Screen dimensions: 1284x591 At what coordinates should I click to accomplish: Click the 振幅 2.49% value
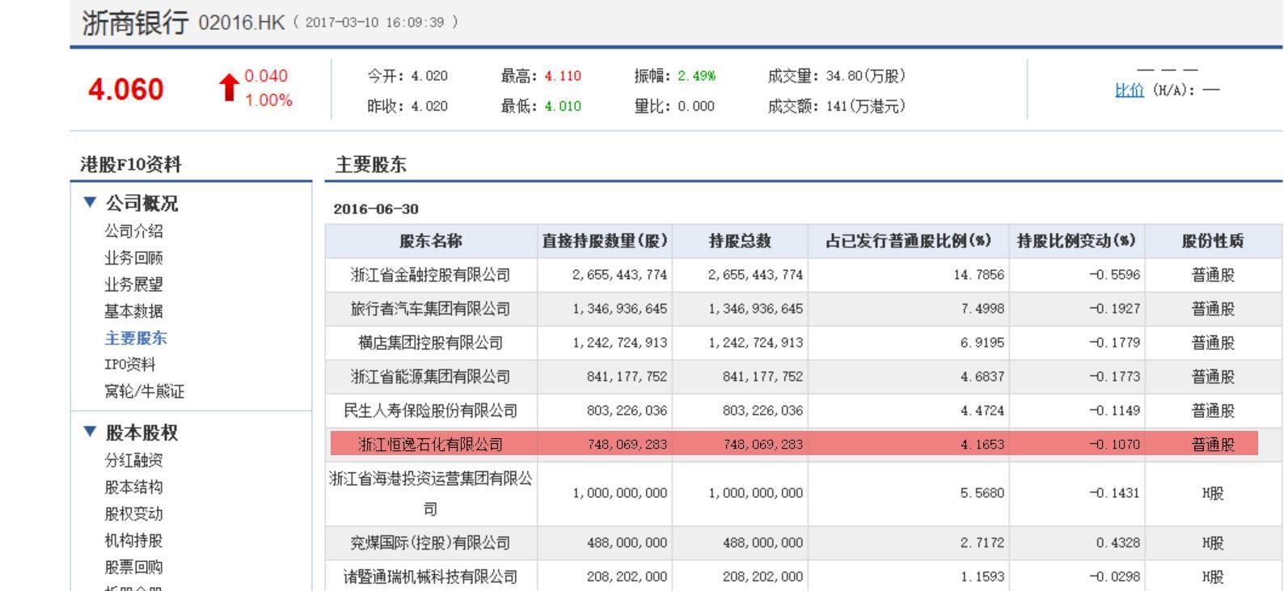696,76
